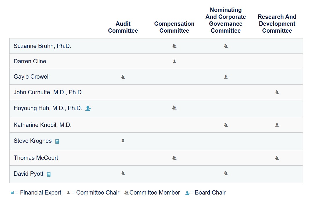Screen dimensions: 309x198
Task: Click John Curnutte's Research Committee member icon
Action: (x=277, y=92)
